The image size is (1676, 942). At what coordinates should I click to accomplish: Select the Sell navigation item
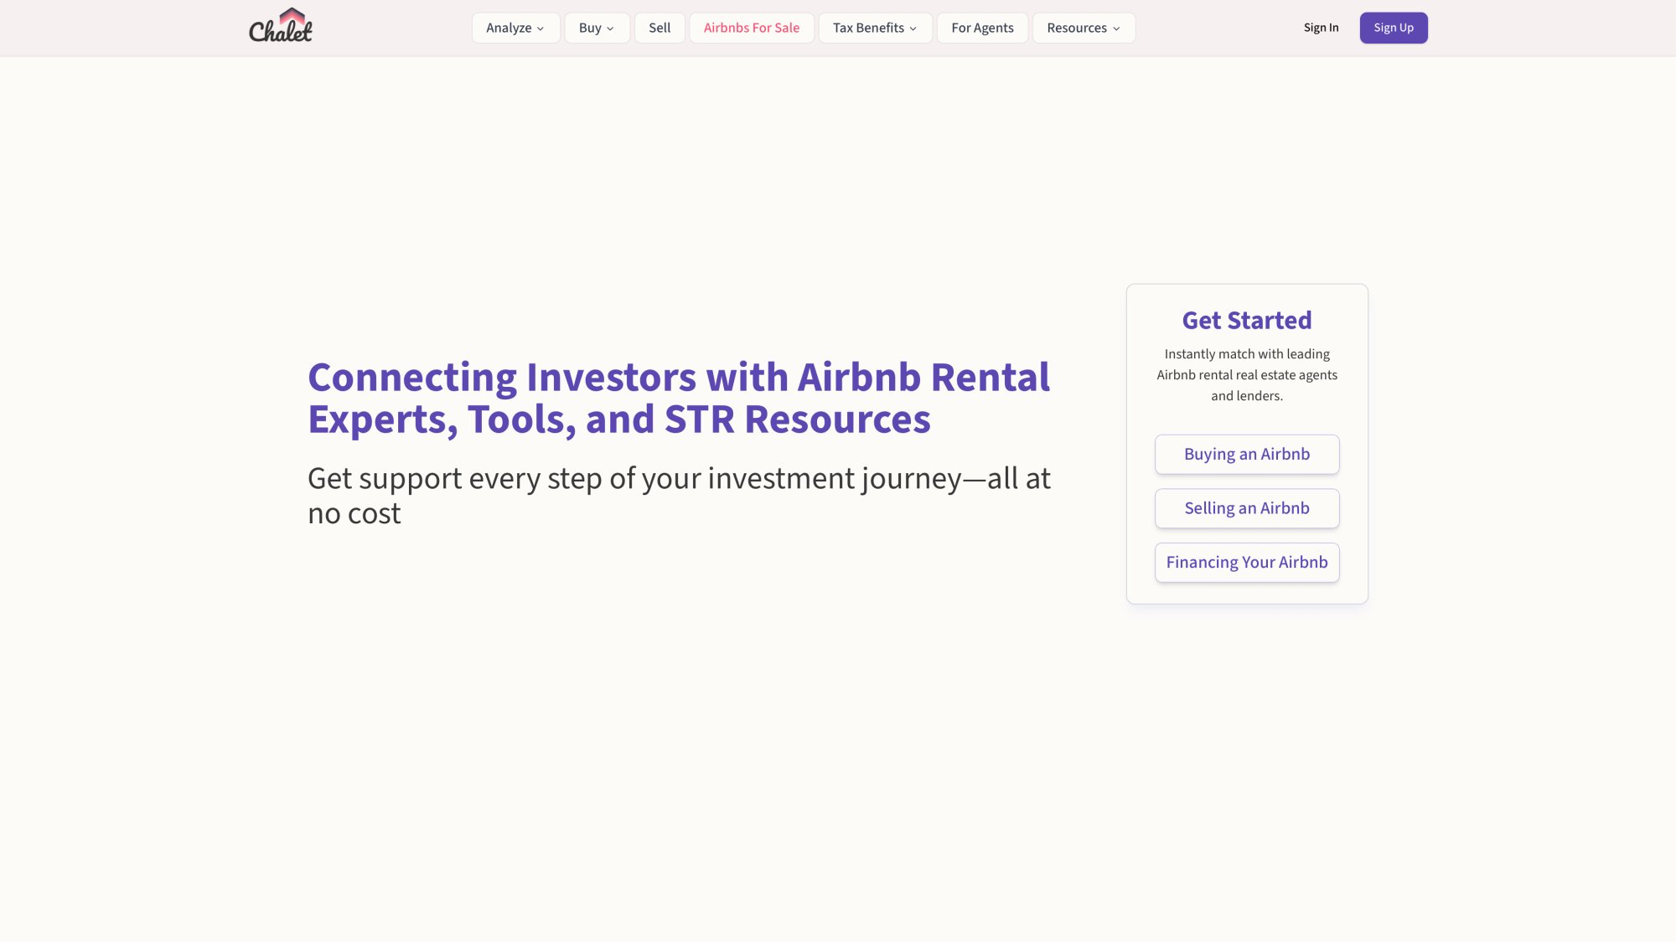(x=660, y=28)
